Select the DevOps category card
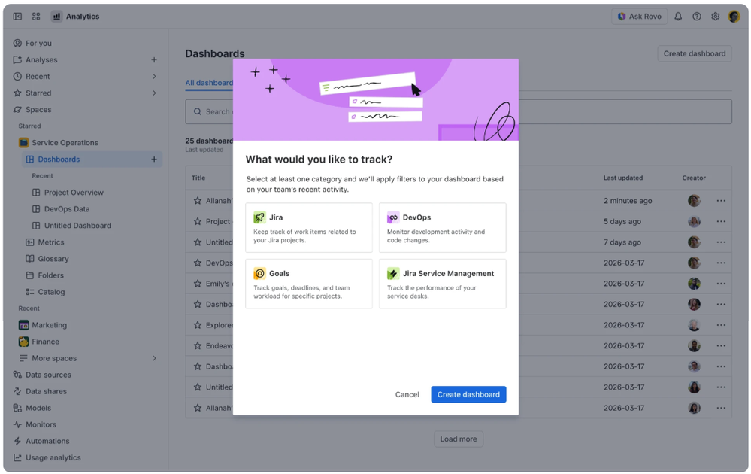This screenshot has width=751, height=474. [443, 228]
